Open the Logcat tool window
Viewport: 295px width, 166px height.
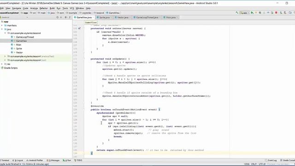point(18,160)
